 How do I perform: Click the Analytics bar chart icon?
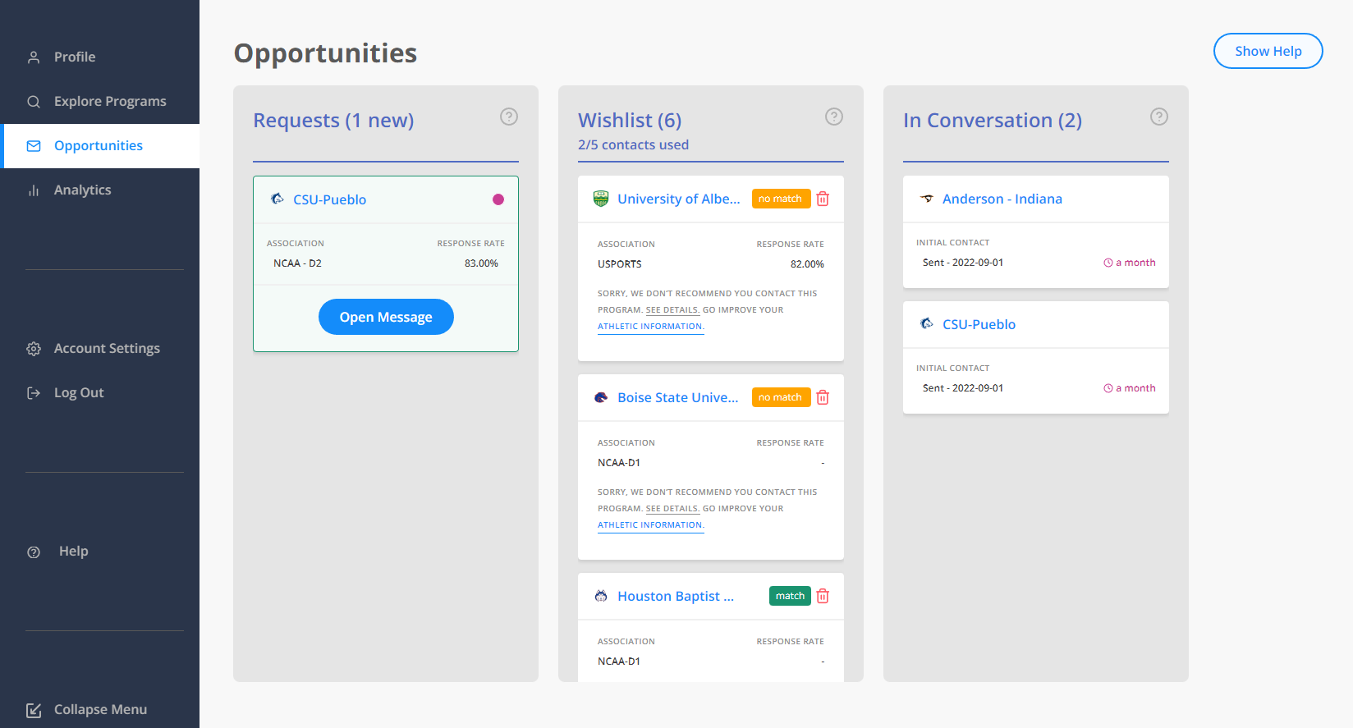coord(34,190)
